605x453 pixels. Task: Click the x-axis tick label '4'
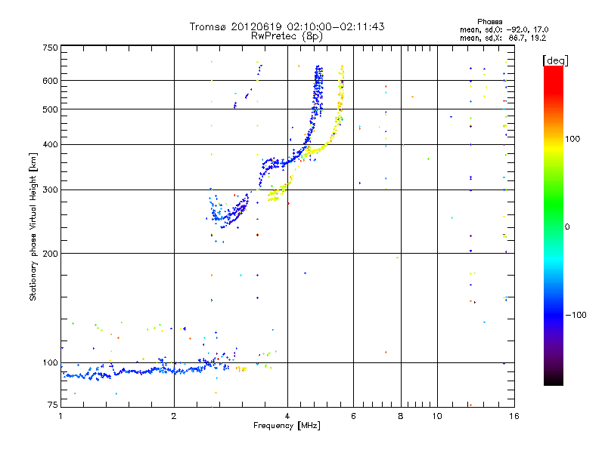[287, 416]
